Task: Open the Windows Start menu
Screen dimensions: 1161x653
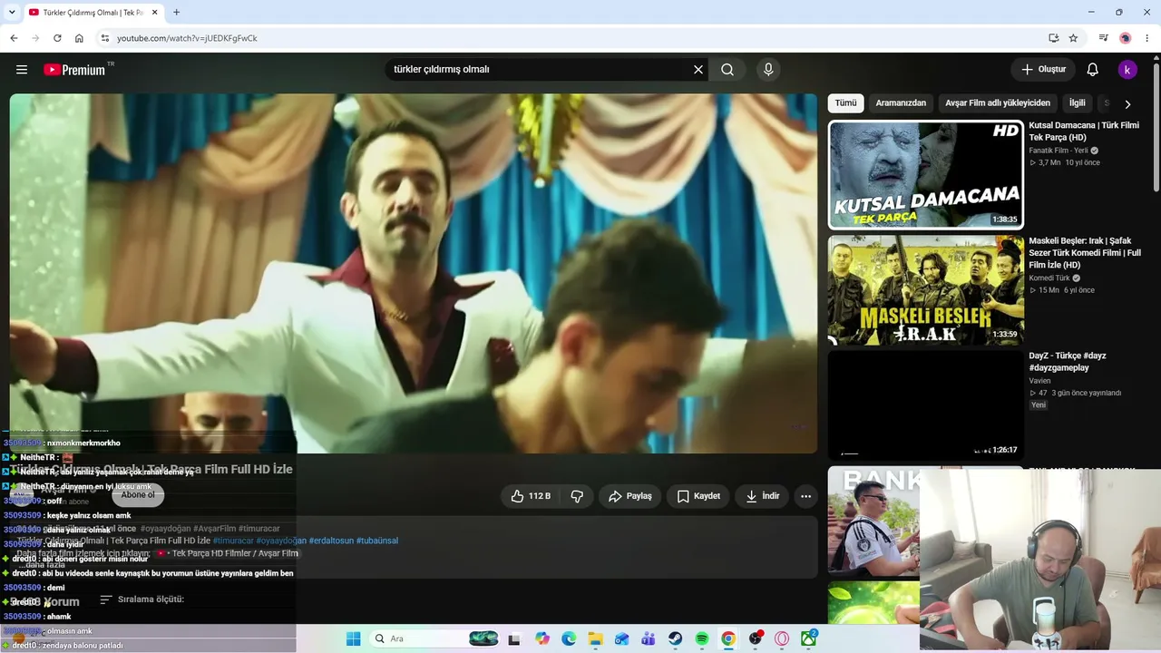Action: (354, 638)
